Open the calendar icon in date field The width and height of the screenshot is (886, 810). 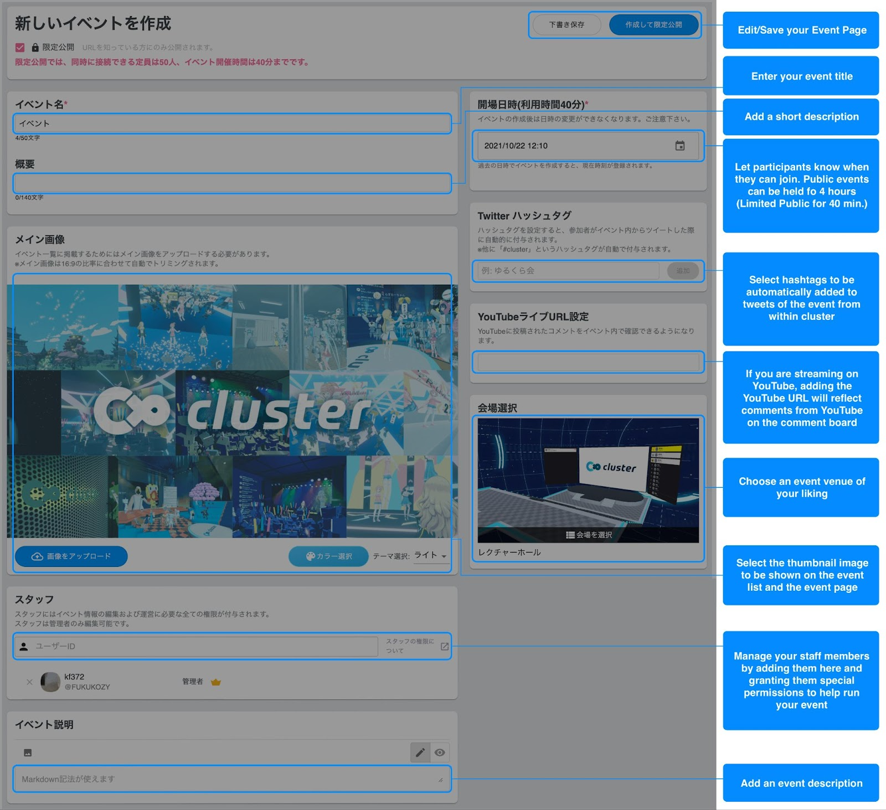(680, 146)
